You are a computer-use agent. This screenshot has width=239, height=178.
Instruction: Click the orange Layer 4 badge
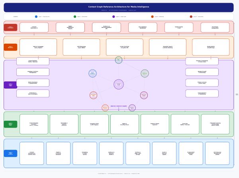click(x=10, y=47)
